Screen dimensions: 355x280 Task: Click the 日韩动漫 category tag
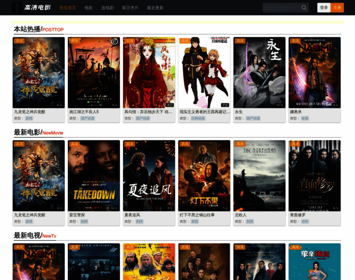pos(198,119)
